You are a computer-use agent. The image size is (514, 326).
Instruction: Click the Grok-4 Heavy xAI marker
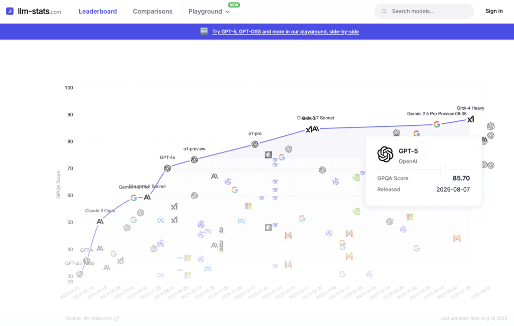point(470,119)
